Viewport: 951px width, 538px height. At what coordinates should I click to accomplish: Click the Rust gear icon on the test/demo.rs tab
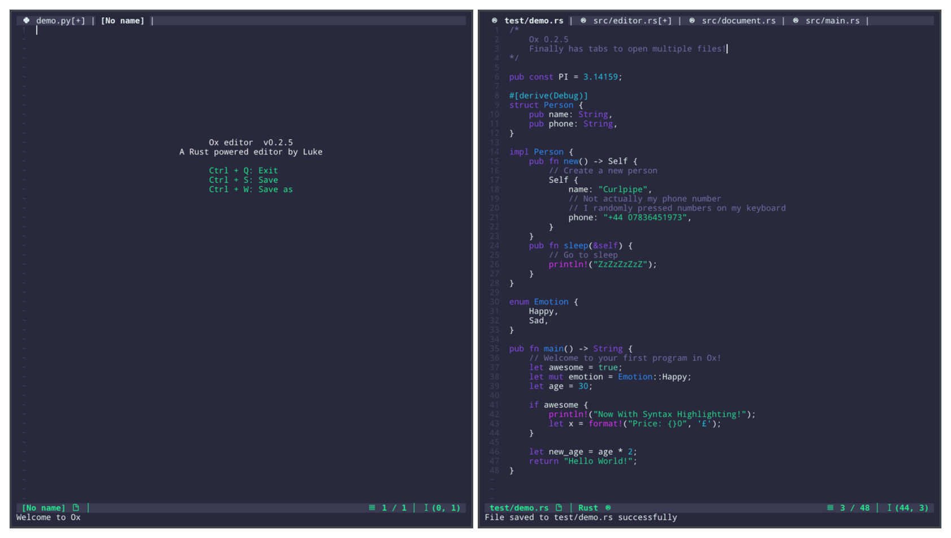coord(495,20)
